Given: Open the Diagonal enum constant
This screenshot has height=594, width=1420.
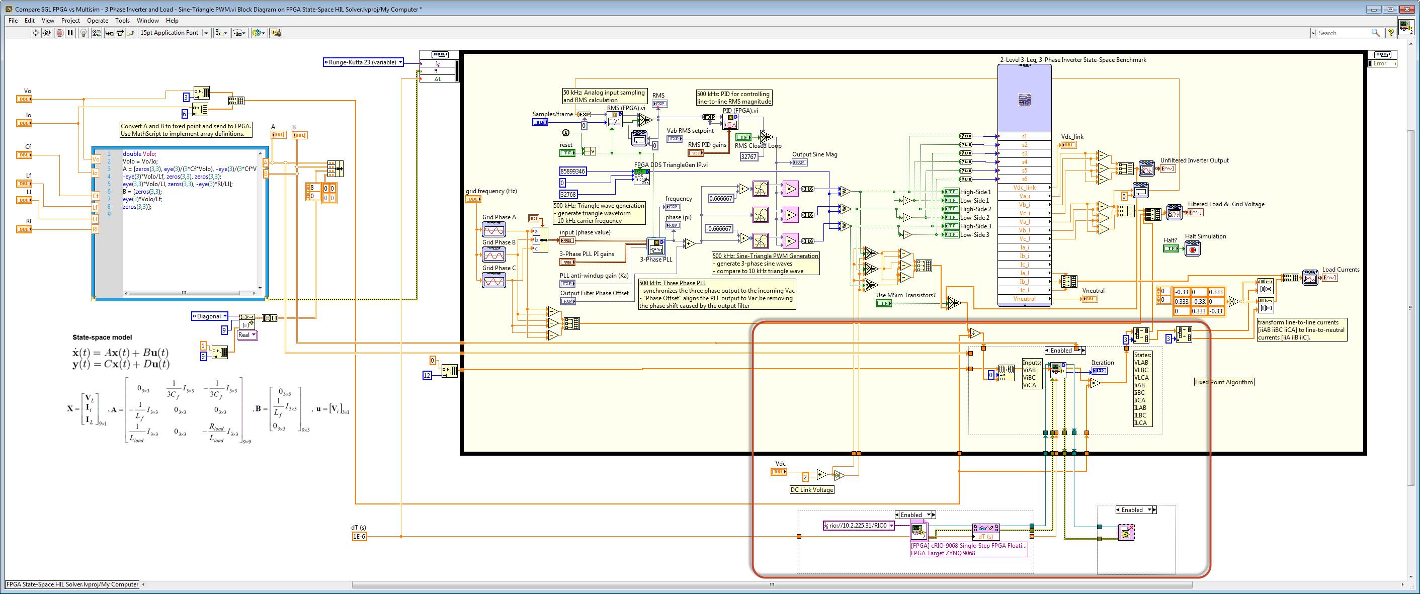Looking at the screenshot, I should [x=209, y=316].
